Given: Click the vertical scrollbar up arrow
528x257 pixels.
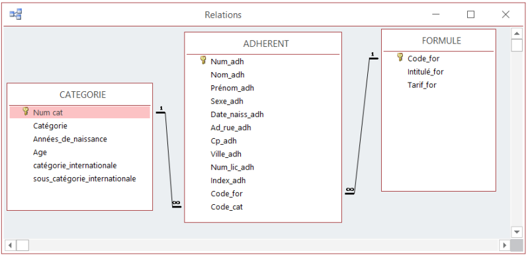Looking at the screenshot, I should coord(517,34).
